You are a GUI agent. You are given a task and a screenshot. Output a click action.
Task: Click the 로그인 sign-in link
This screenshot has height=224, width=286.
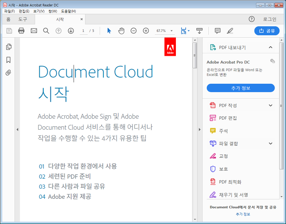click(270, 19)
